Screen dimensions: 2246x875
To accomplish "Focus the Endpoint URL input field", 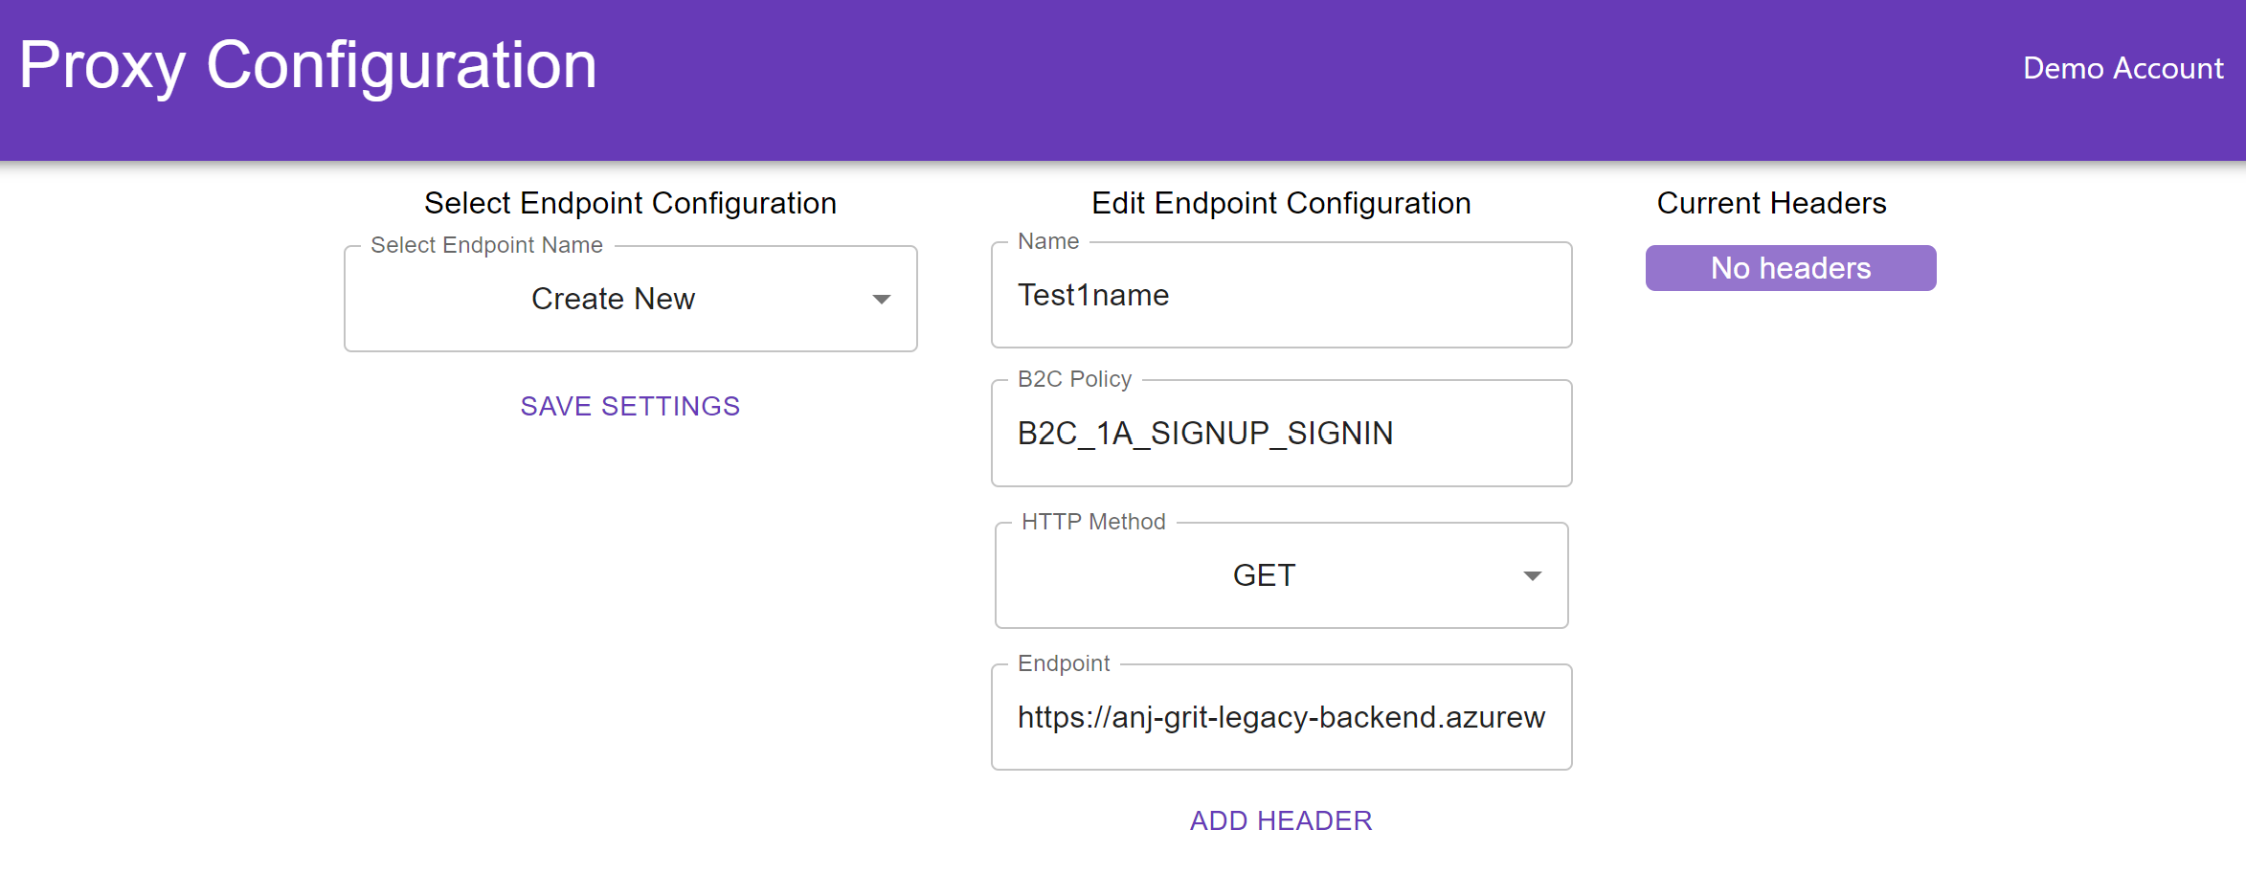I will tap(1281, 717).
